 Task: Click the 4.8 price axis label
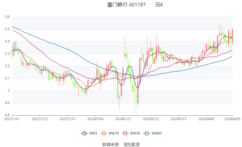(7, 115)
